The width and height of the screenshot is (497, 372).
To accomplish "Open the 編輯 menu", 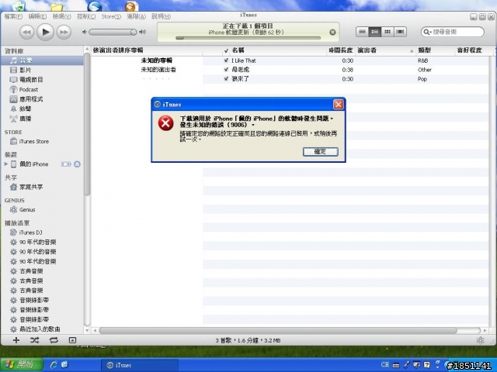I will 37,16.
